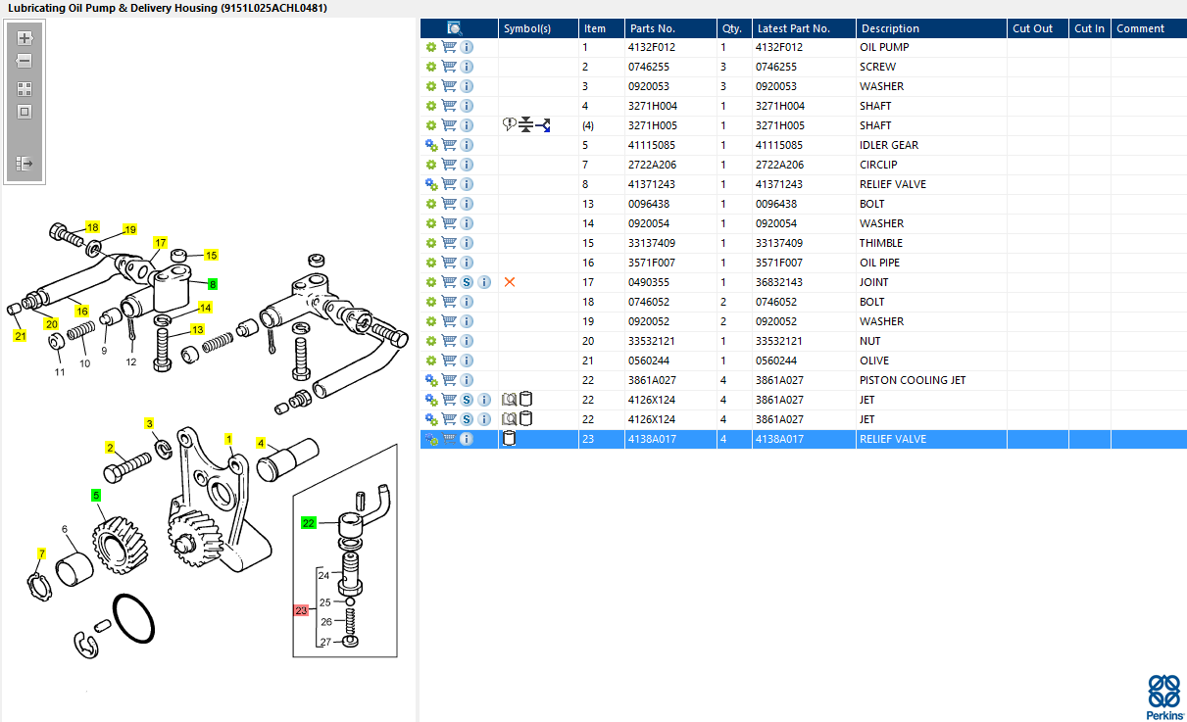Click the search magnifier icon in table header
The image size is (1187, 722).
455,28
